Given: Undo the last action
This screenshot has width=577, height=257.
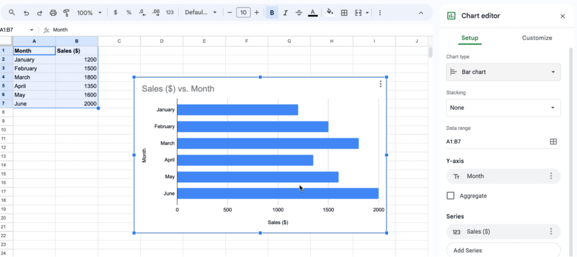Looking at the screenshot, I should click(26, 12).
